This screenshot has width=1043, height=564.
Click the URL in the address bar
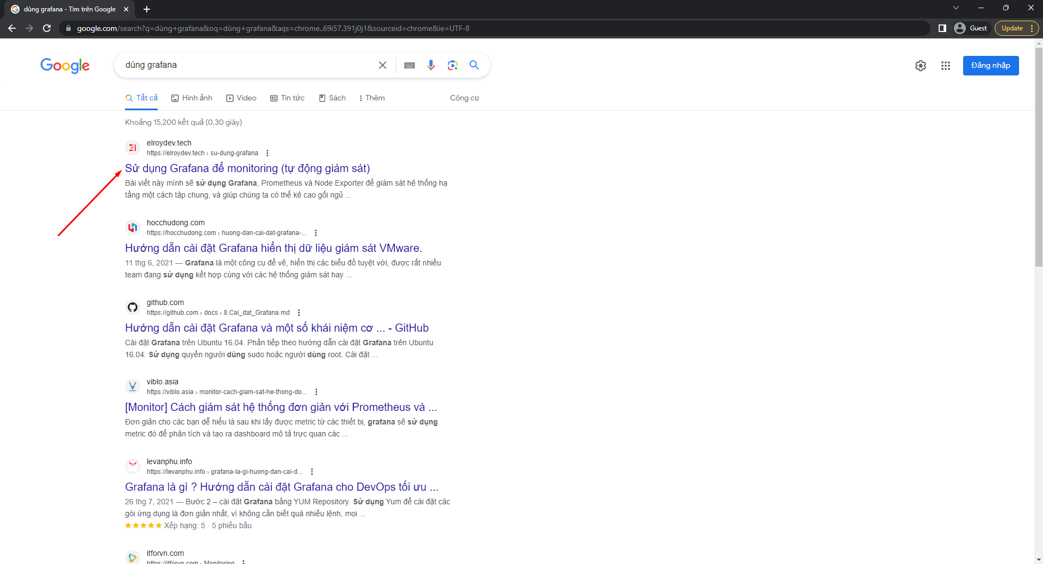tap(273, 28)
